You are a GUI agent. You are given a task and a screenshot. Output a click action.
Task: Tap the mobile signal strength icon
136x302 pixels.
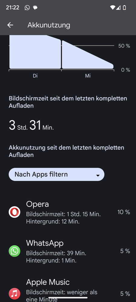coord(118,8)
